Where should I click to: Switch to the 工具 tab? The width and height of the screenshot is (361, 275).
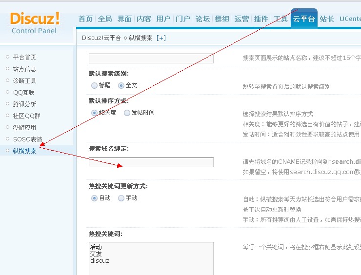[281, 19]
